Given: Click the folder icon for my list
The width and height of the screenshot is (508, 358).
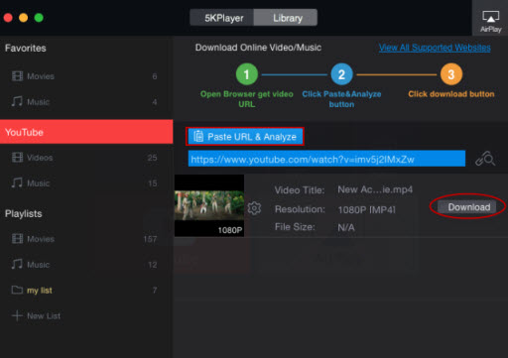Looking at the screenshot, I should pyautogui.click(x=17, y=290).
